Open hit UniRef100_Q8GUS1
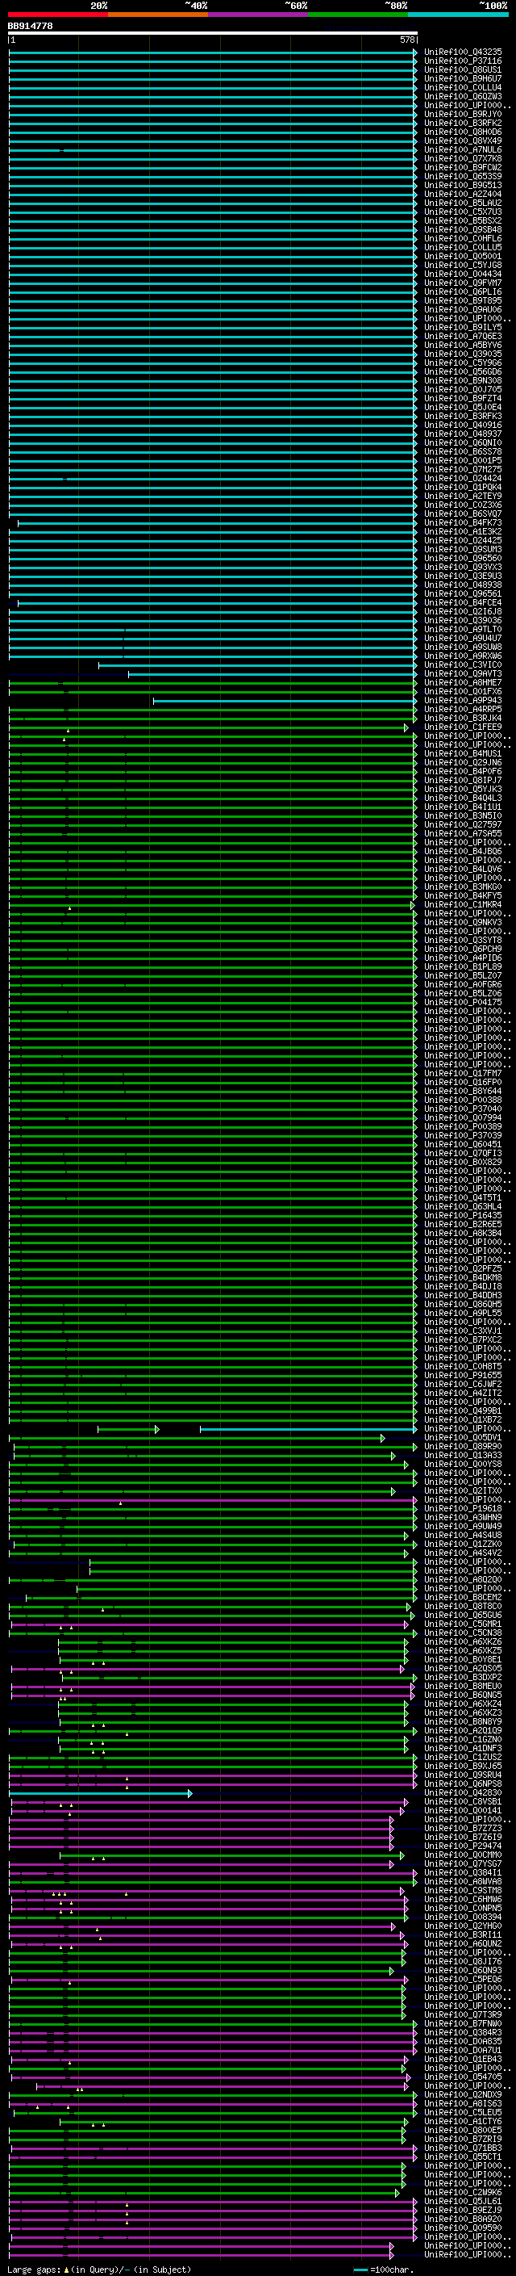516x2276 pixels. coord(463,69)
